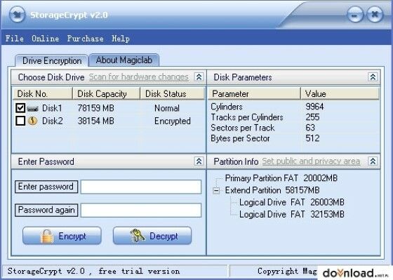The width and height of the screenshot is (393, 280).
Task: Click the 255 tracks value
Action: point(312,117)
